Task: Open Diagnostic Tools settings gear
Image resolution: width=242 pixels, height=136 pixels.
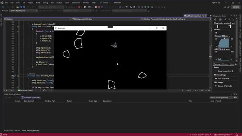Action: [216, 20]
